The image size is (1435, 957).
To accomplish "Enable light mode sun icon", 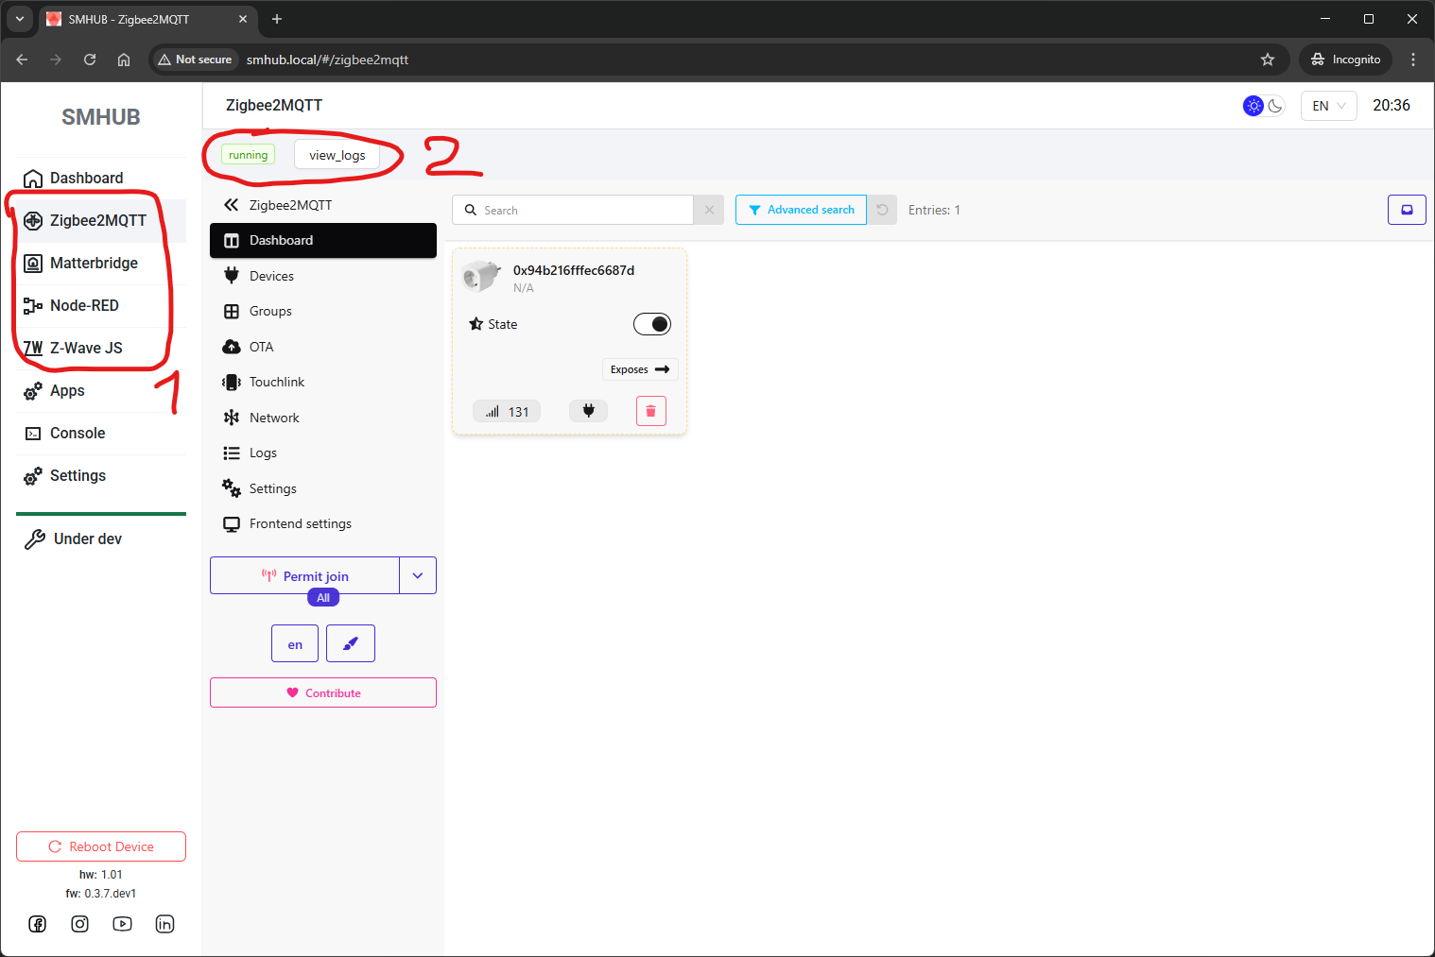I will (x=1253, y=106).
